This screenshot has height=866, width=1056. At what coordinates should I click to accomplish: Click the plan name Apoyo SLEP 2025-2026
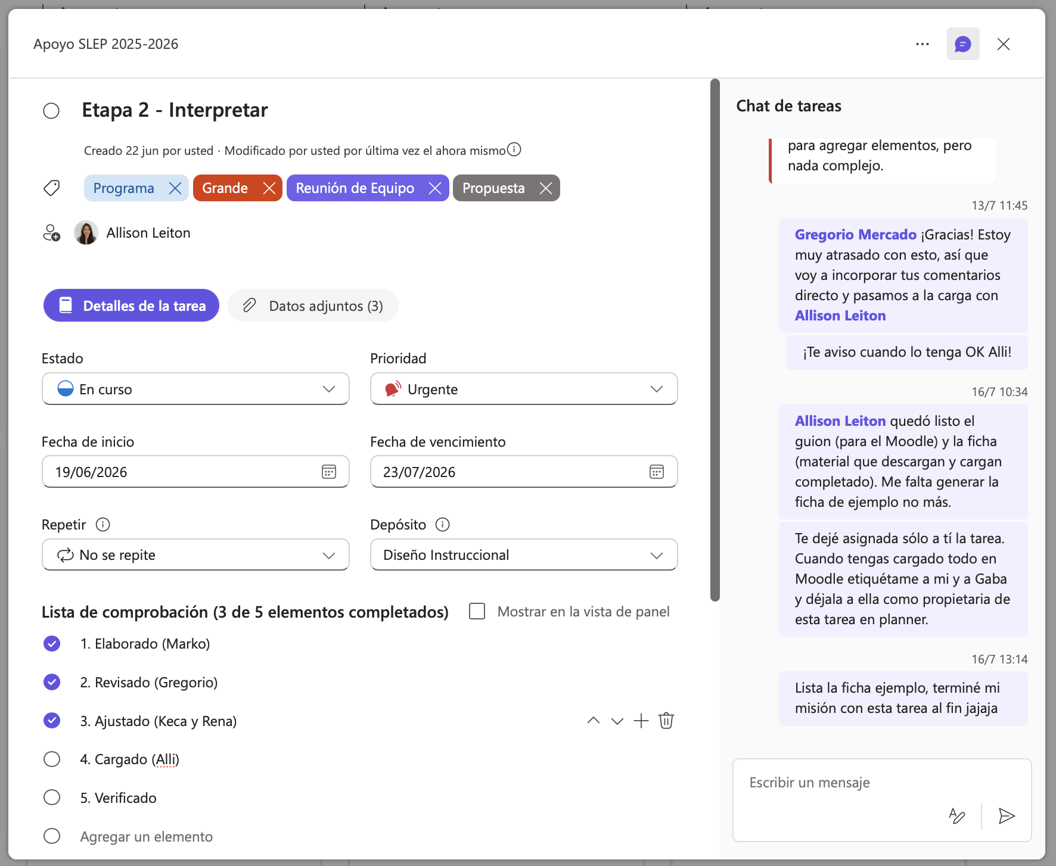pos(106,44)
